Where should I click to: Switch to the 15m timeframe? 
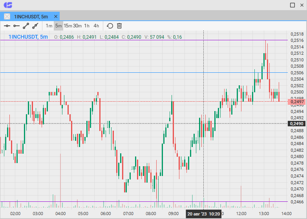pyautogui.click(x=68, y=26)
